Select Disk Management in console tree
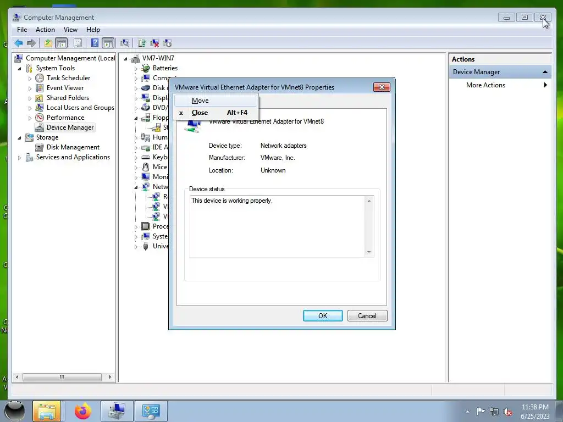Image resolution: width=563 pixels, height=422 pixels. pyautogui.click(x=73, y=147)
